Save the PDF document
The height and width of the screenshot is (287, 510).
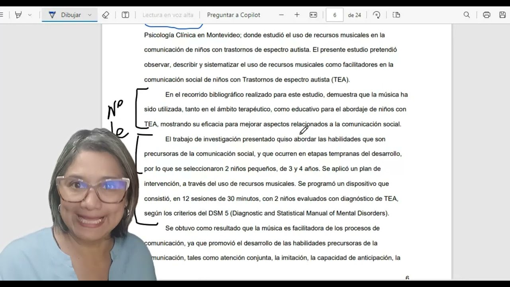coord(502,15)
